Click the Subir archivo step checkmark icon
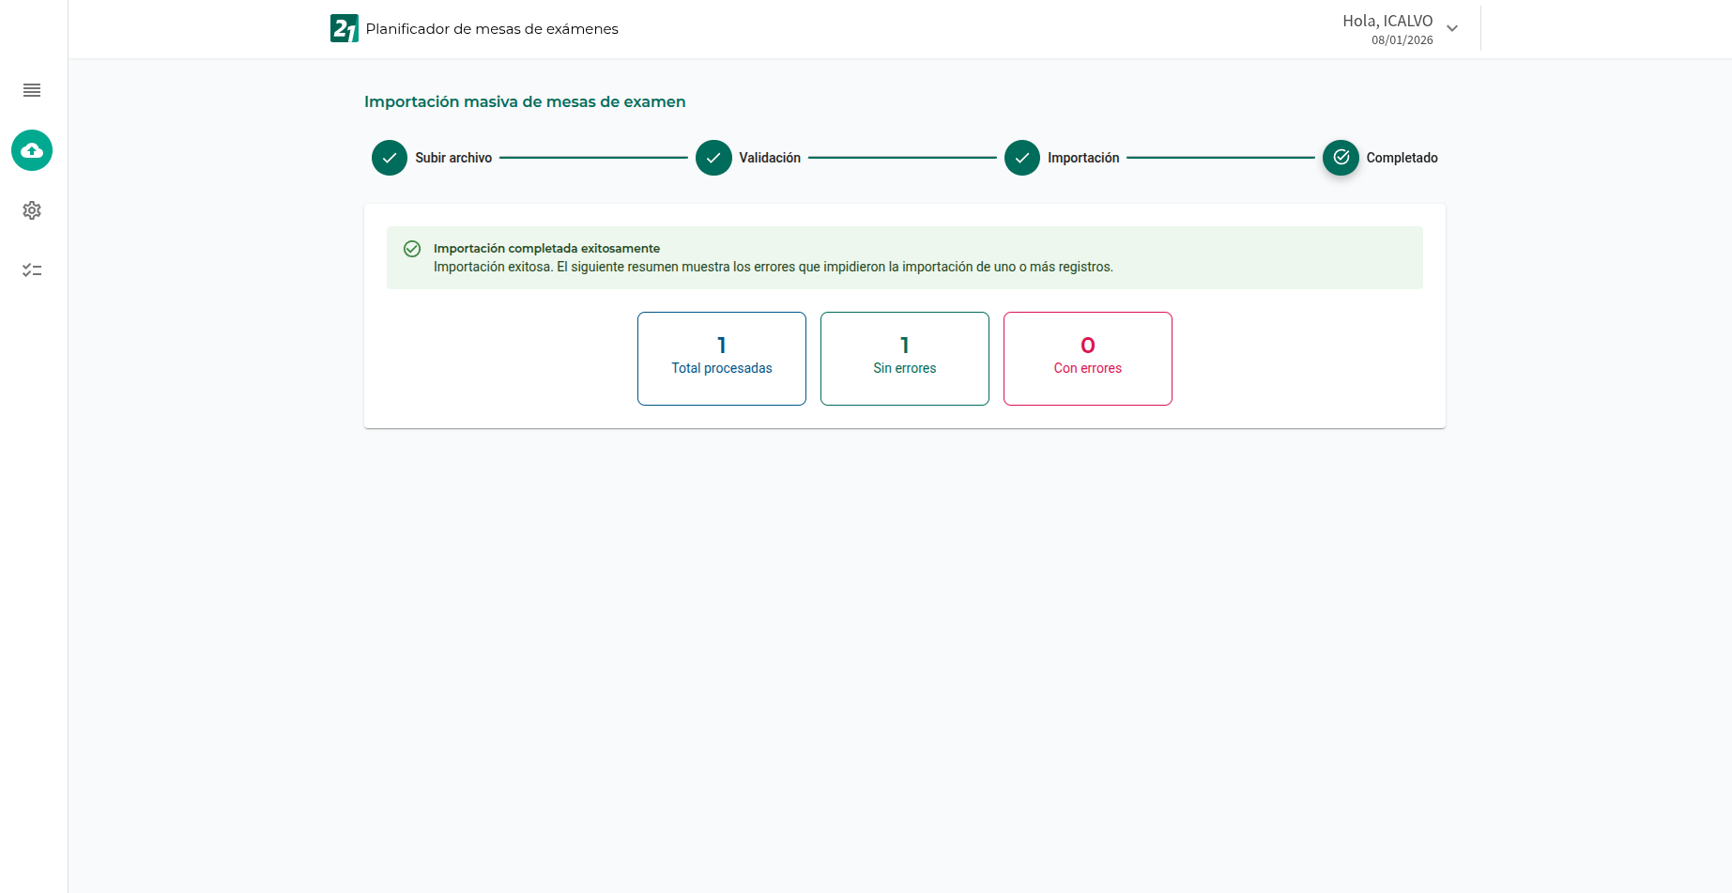This screenshot has height=893, width=1732. tap(389, 158)
